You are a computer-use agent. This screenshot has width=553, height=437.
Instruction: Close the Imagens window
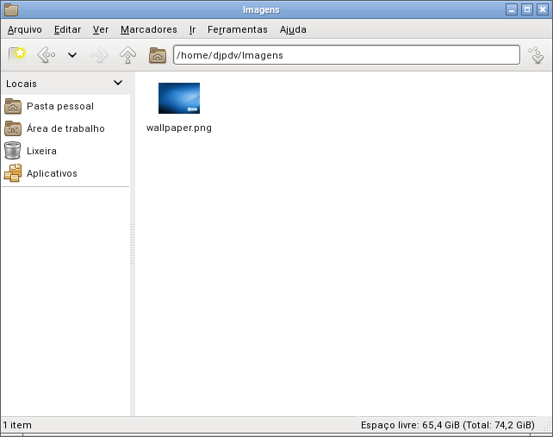click(543, 9)
